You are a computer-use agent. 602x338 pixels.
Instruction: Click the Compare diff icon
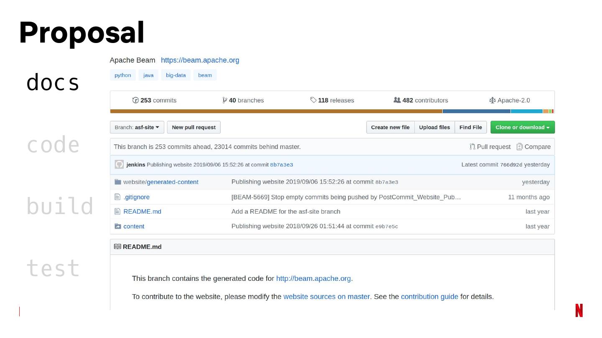[x=520, y=146]
